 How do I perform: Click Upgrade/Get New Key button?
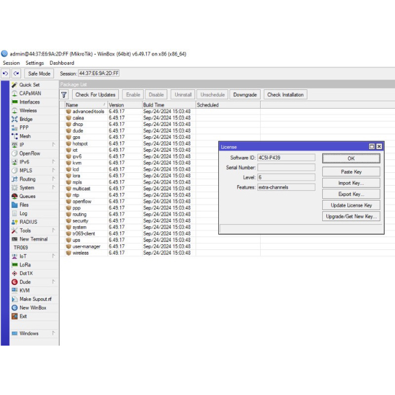click(x=351, y=216)
